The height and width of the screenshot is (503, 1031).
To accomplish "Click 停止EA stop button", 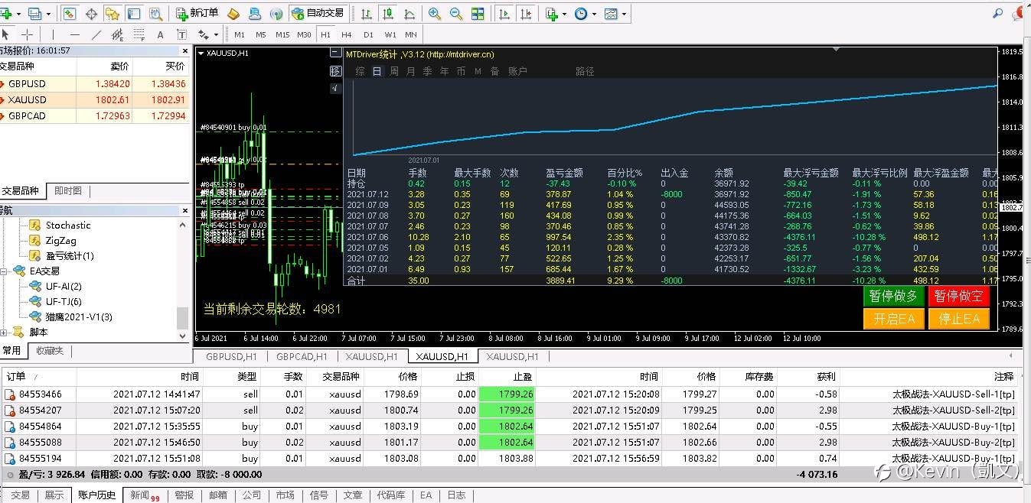I will [x=958, y=320].
